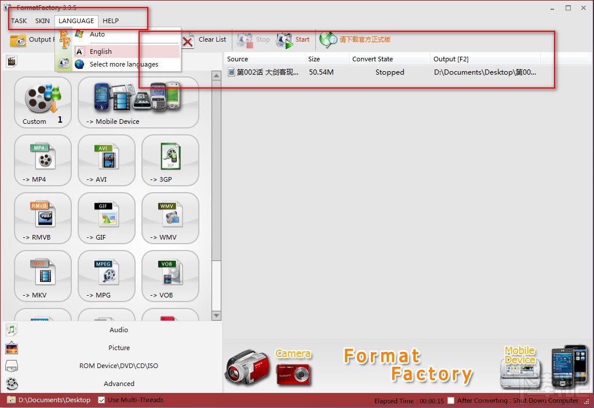Open the orange Chinese download link
Viewport: 594px width, 408px height.
pyautogui.click(x=365, y=39)
